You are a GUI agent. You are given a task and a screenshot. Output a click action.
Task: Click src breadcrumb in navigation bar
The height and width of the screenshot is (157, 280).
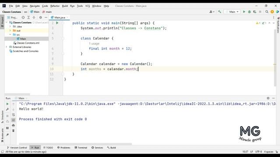tap(26, 12)
